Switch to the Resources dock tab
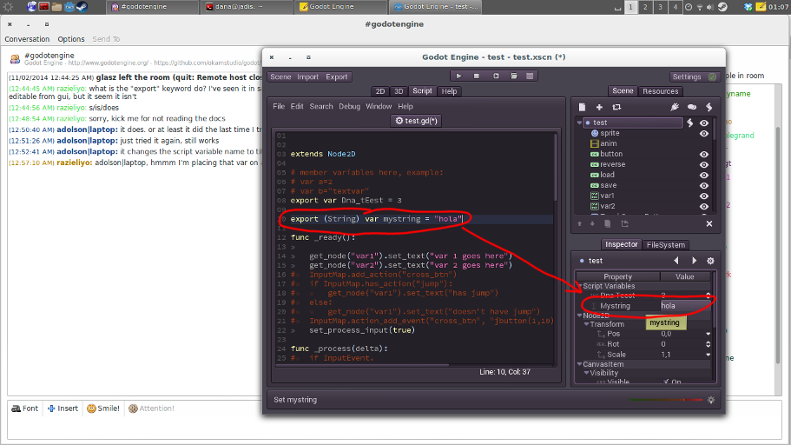This screenshot has width=791, height=445. pyautogui.click(x=661, y=91)
